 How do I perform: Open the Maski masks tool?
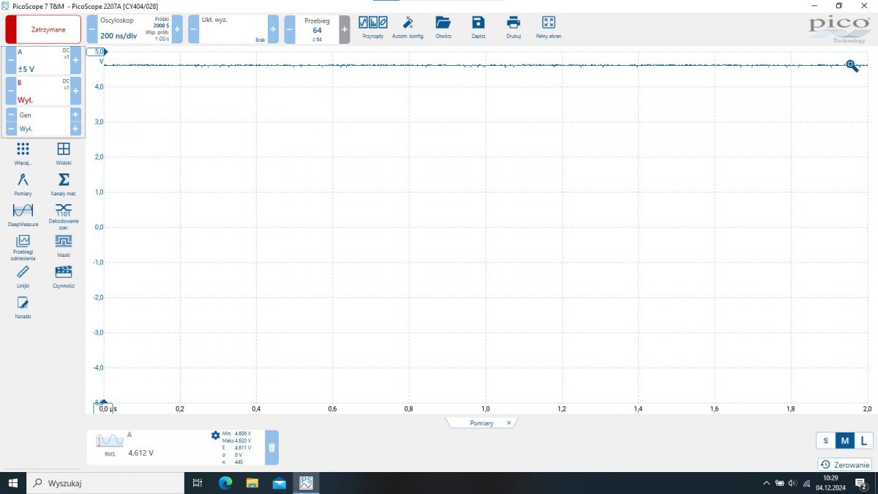pos(64,245)
